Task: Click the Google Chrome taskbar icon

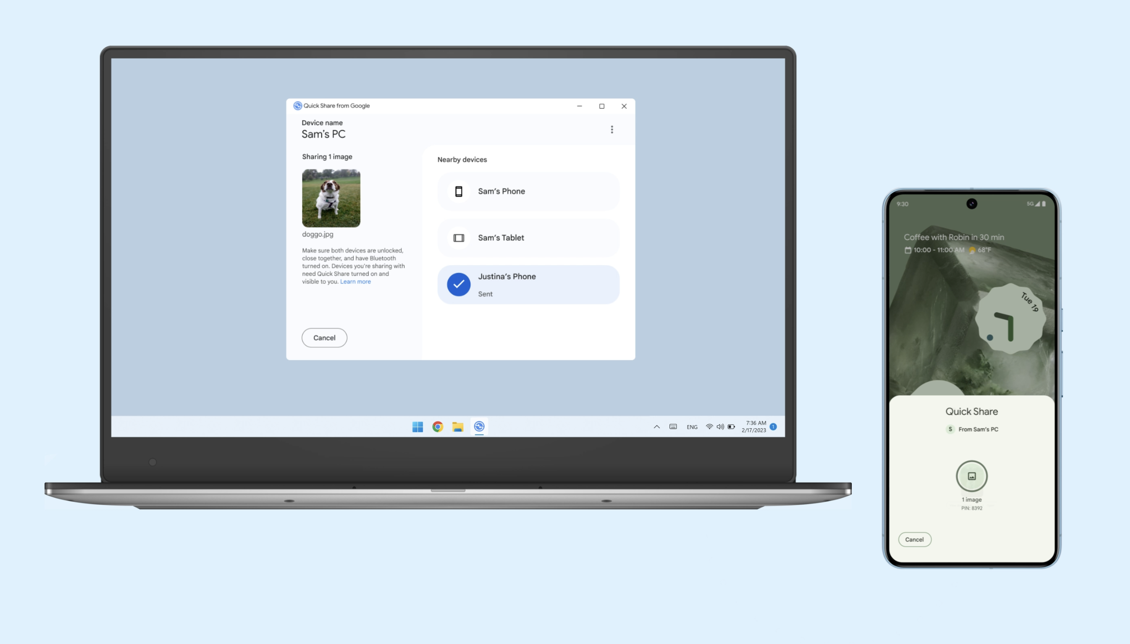Action: tap(438, 426)
